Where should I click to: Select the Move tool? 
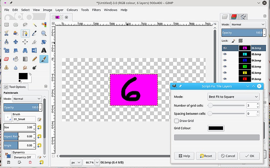[x=16, y=42]
